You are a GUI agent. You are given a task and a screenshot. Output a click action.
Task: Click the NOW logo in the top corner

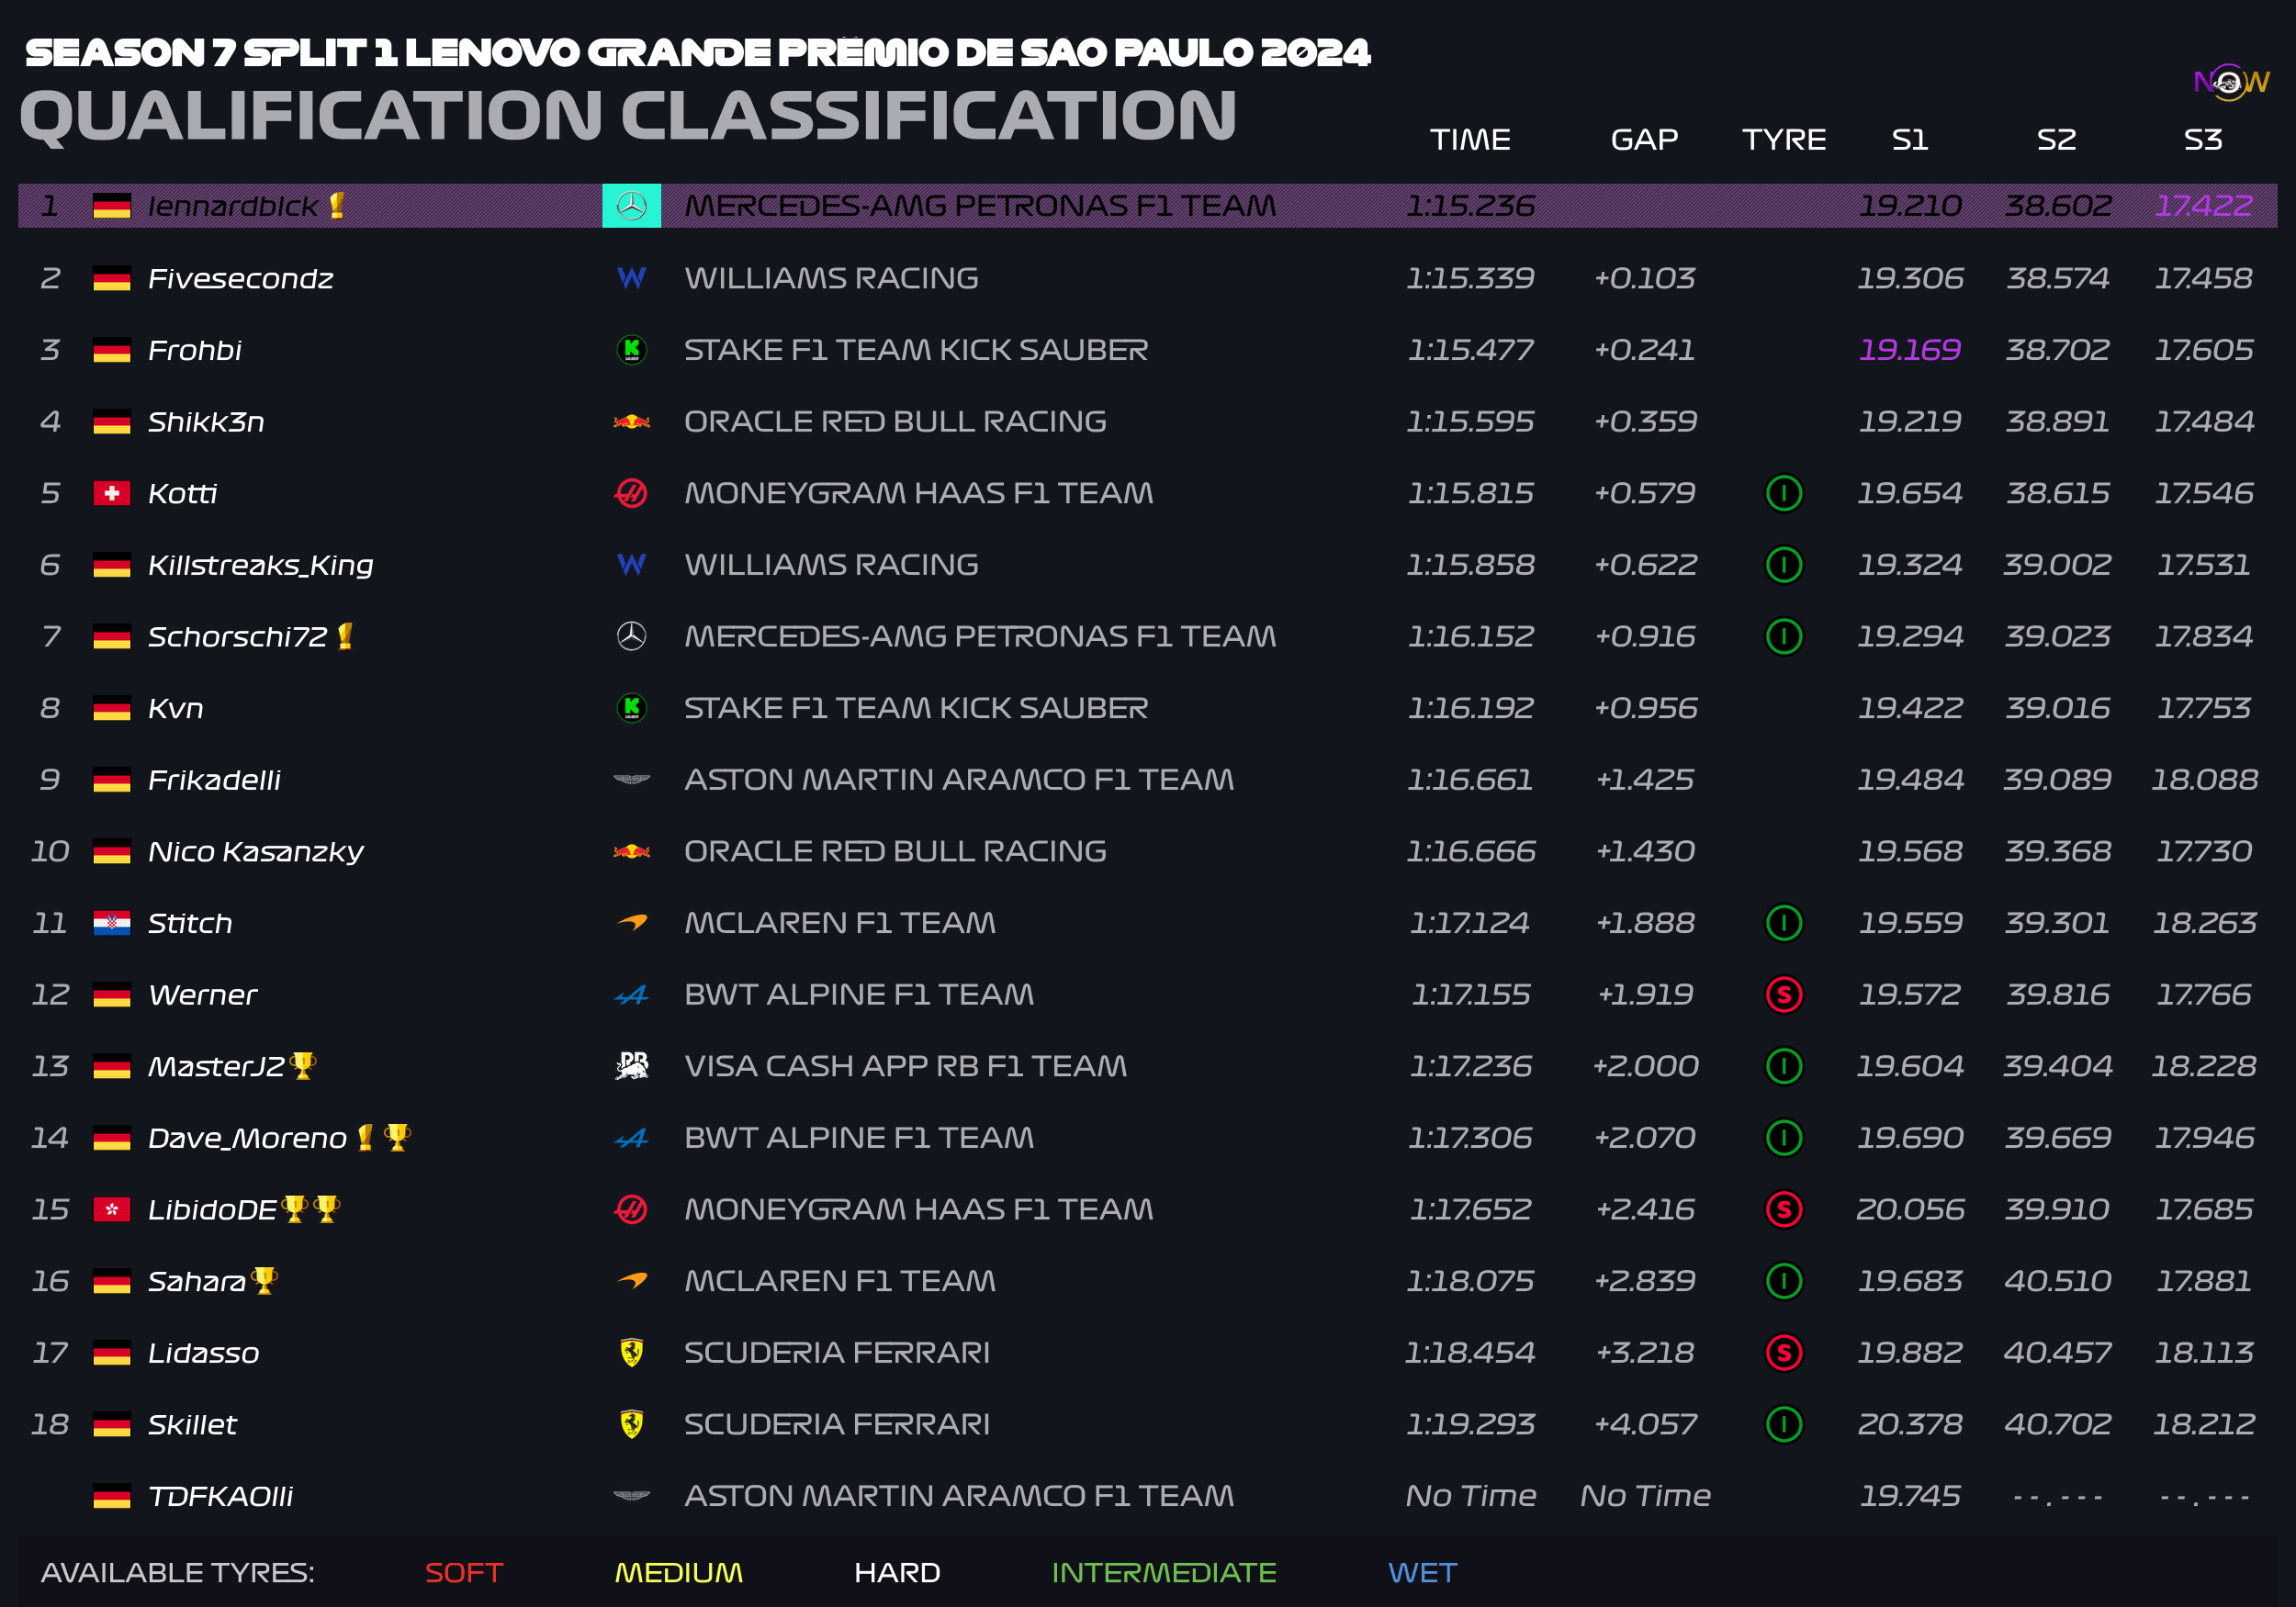(2231, 81)
